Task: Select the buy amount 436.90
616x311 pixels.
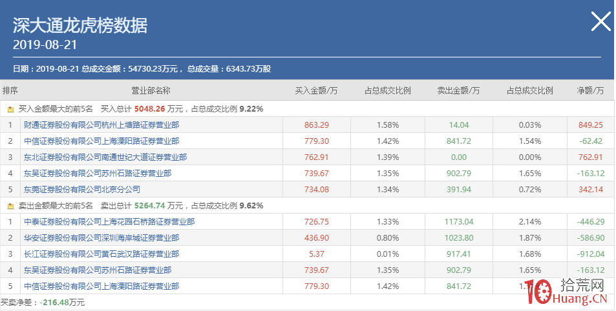Action: 317,238
